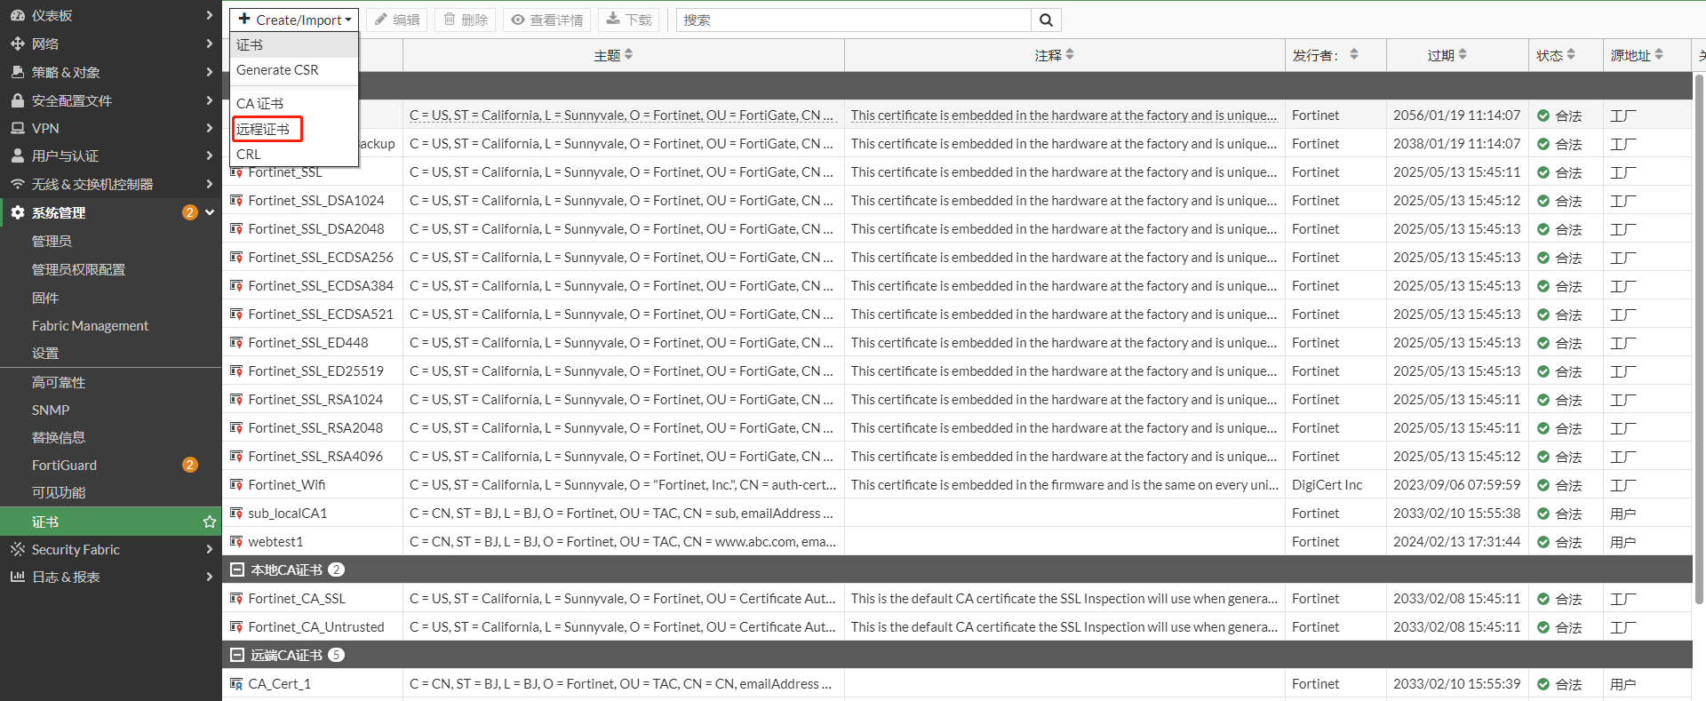The width and height of the screenshot is (1706, 701).
Task: Collapse the 系统管理 menu chevron
Action: (210, 212)
